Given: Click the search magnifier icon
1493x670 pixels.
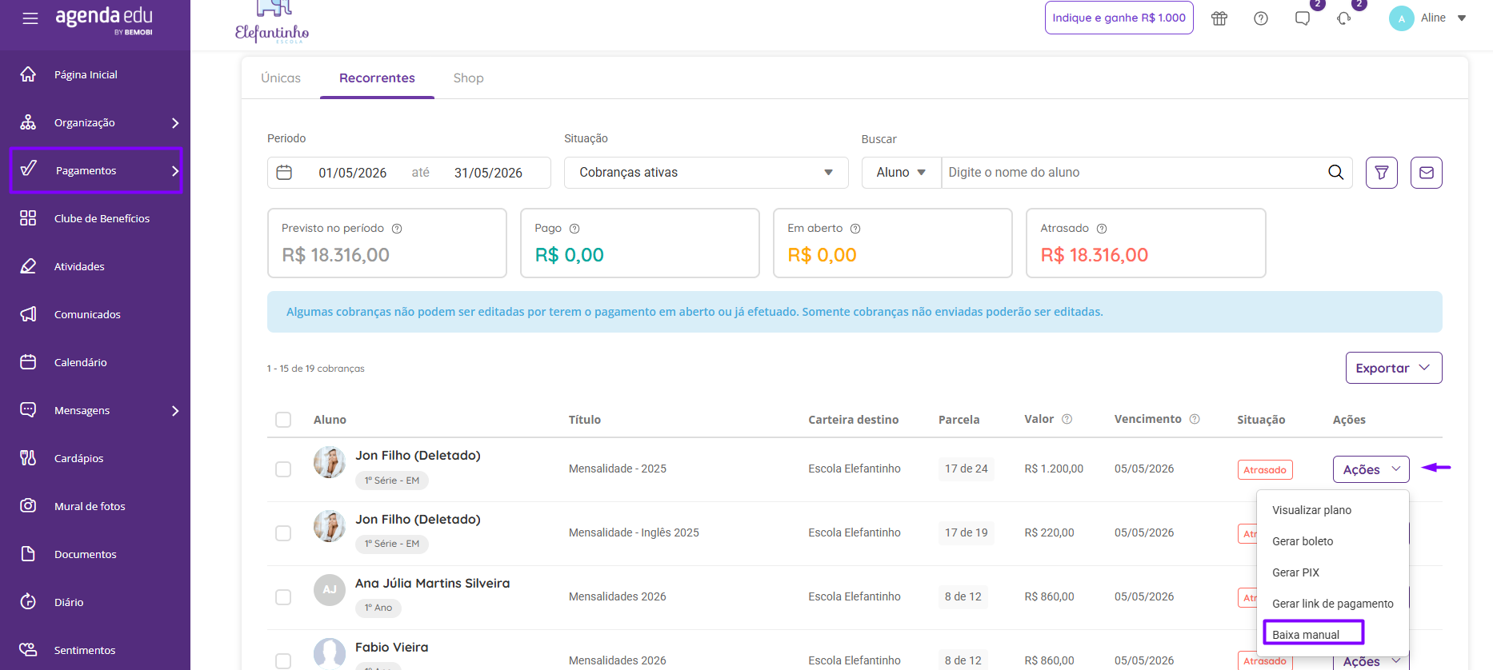Looking at the screenshot, I should pyautogui.click(x=1335, y=173).
